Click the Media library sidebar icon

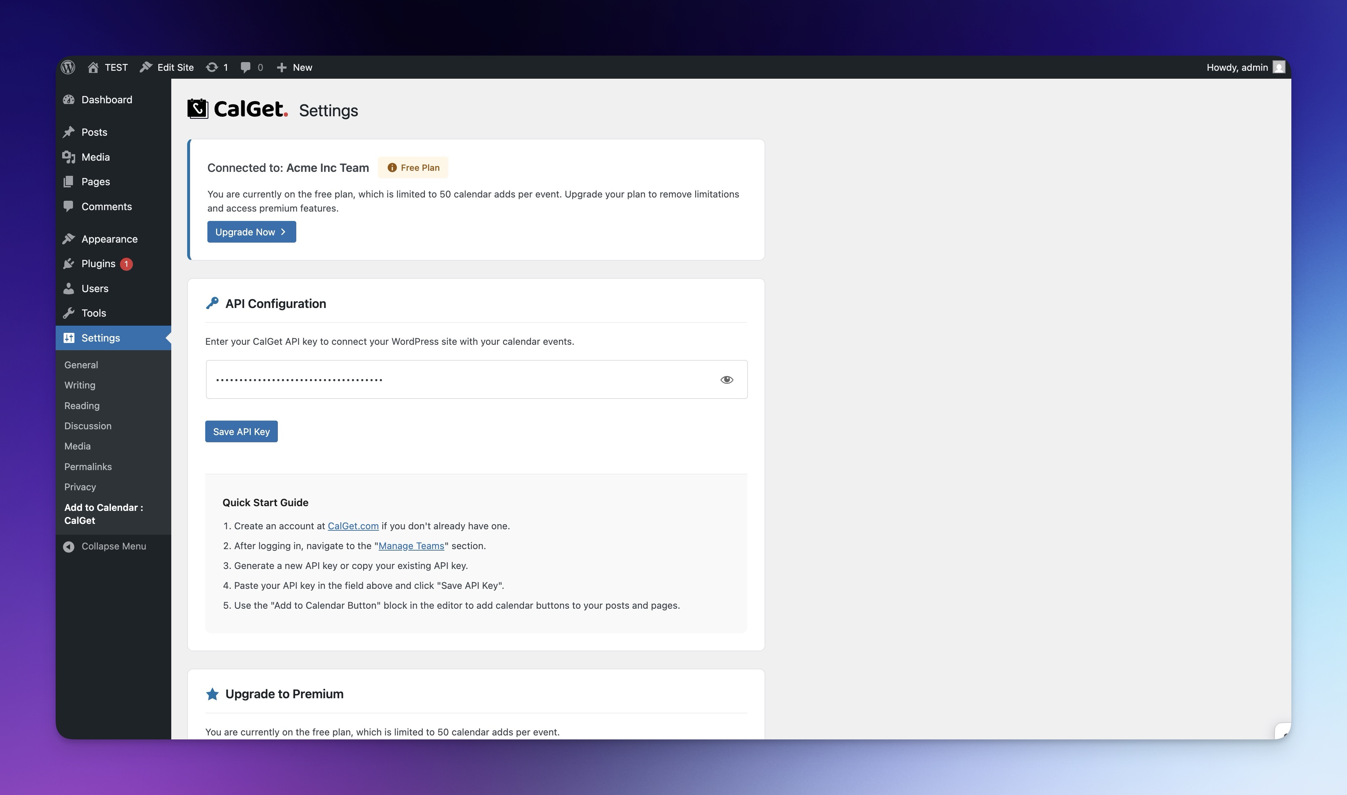coord(69,157)
